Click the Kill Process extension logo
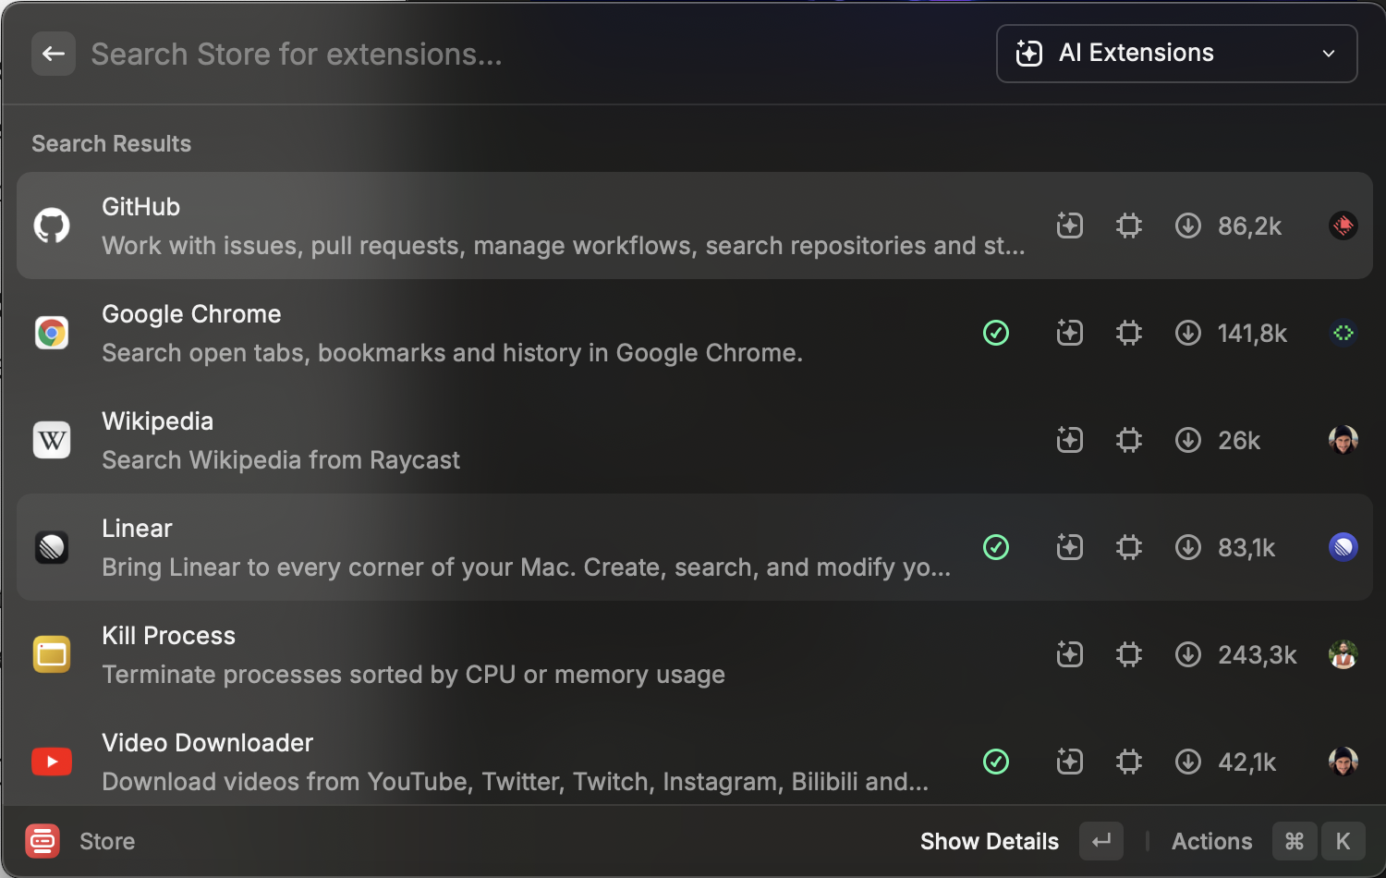Viewport: 1386px width, 878px height. click(52, 654)
